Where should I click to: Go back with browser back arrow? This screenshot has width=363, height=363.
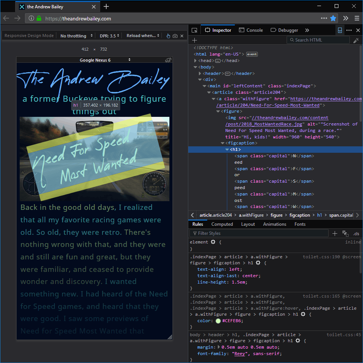tap(6, 18)
